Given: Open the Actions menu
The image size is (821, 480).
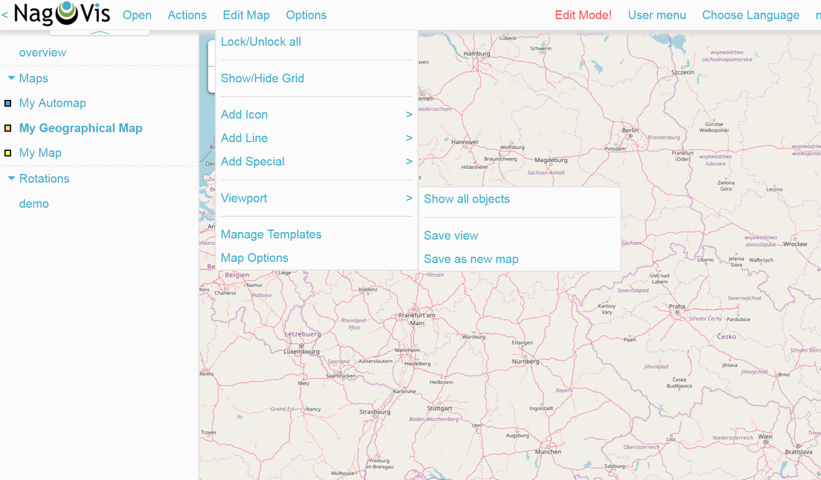Looking at the screenshot, I should (187, 15).
